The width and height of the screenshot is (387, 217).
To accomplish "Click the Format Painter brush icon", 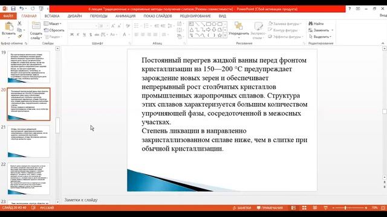I will [19, 36].
